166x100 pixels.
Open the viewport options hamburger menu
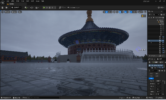pyautogui.click(x=2, y=12)
